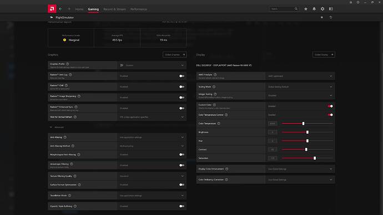383x215 pixels.
Task: Go back with the left arrow icon
Action: (61, 9)
